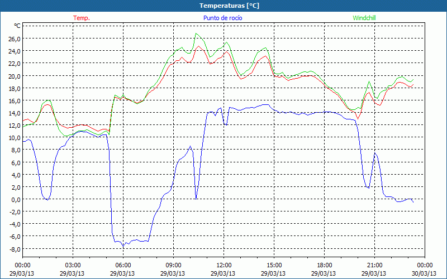Image resolution: width=447 pixels, height=279 pixels.
Task: Select the red Temp. legend label
Action: [x=82, y=18]
